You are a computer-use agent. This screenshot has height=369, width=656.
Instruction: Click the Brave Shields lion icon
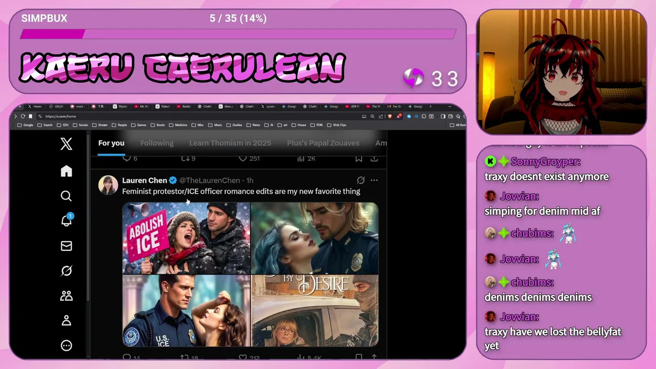(x=389, y=116)
